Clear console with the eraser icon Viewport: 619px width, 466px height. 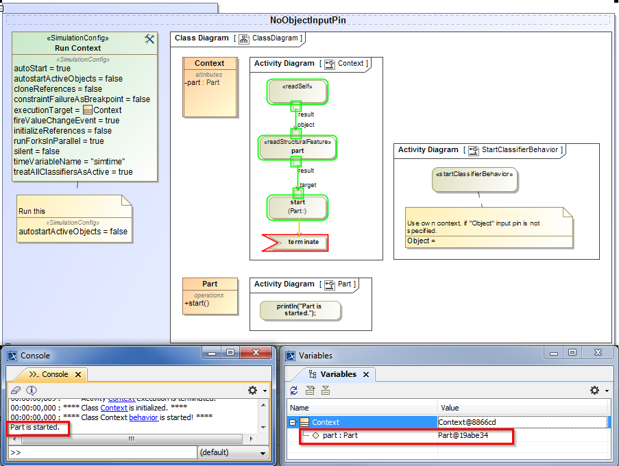tap(16, 390)
